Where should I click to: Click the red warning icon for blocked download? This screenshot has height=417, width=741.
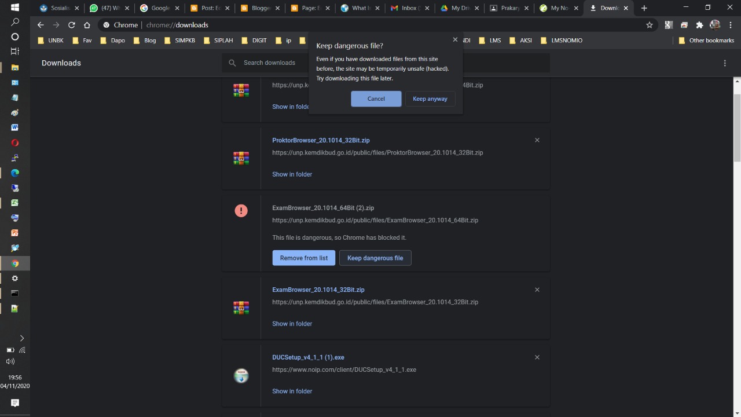[x=241, y=211]
